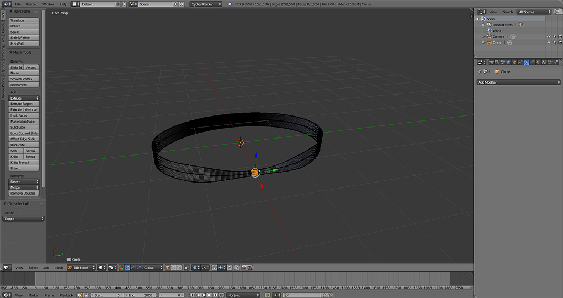Viewport: 563px width, 298px height.
Task: Open the Global orientation dropdown
Action: pos(153,267)
